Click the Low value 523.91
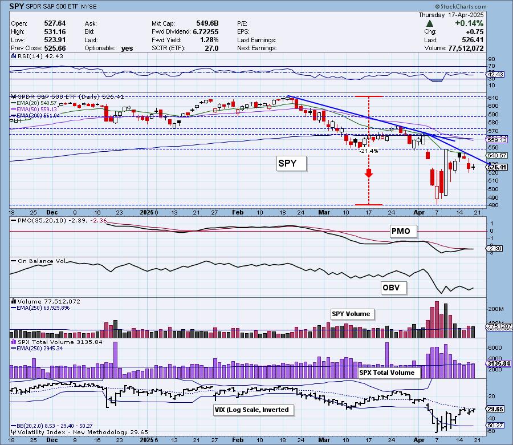This screenshot has height=445, width=513. [55, 40]
